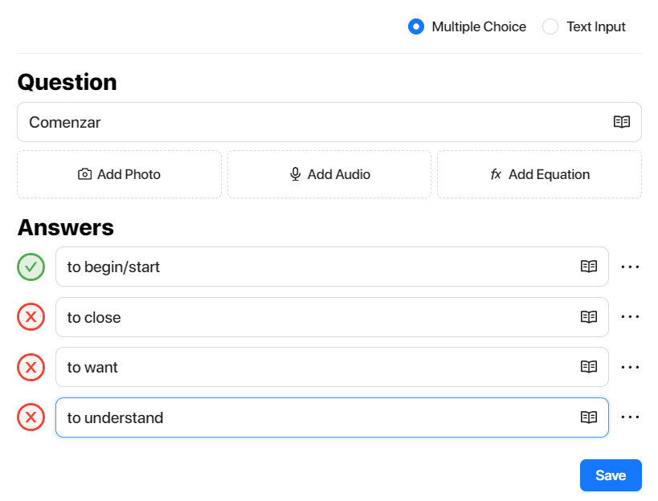Open more options for 'to begin/start' answer
Image resolution: width=658 pixels, height=501 pixels.
pos(630,267)
